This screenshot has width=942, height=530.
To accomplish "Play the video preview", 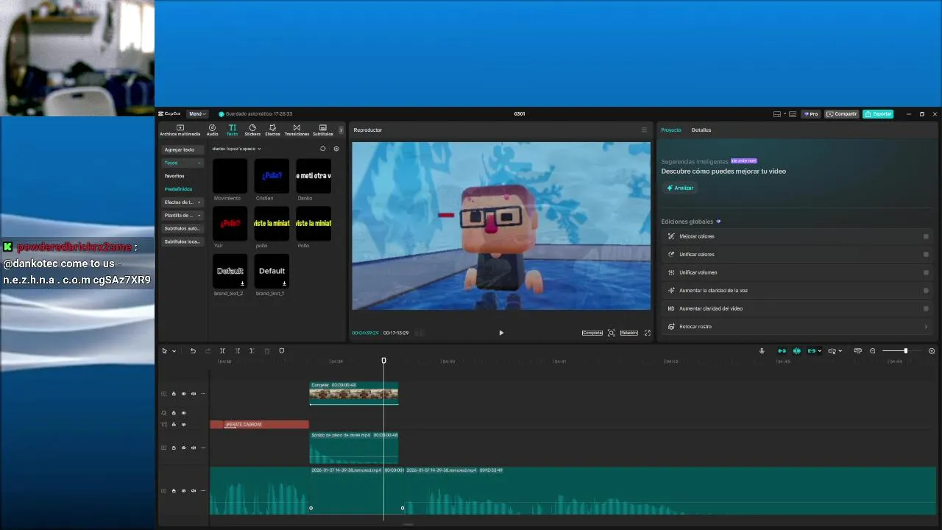I will (501, 333).
